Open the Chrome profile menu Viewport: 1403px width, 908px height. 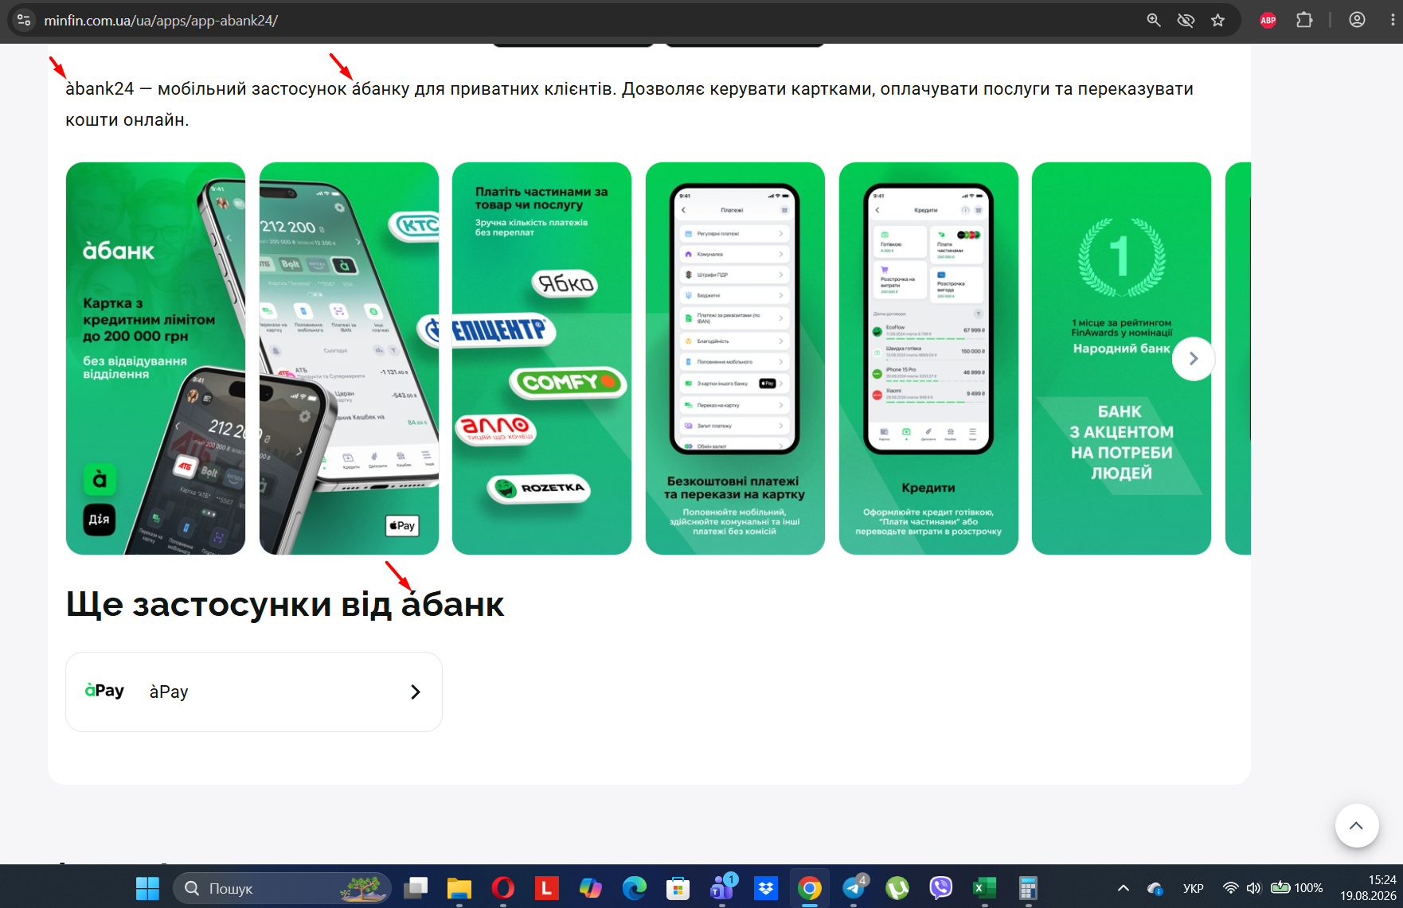pyautogui.click(x=1357, y=20)
